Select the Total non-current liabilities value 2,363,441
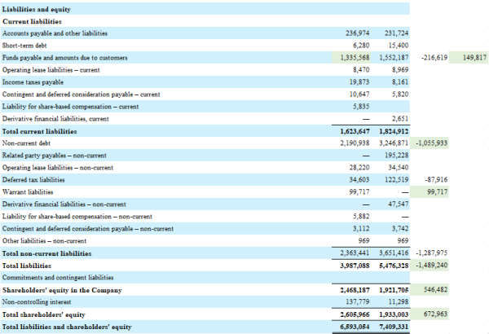 click(x=353, y=253)
